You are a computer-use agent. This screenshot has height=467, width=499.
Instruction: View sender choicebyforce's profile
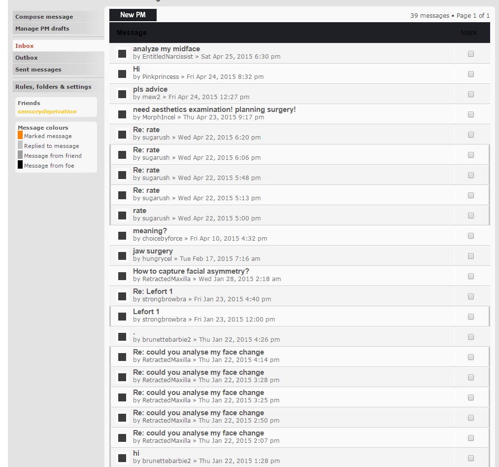tap(162, 239)
